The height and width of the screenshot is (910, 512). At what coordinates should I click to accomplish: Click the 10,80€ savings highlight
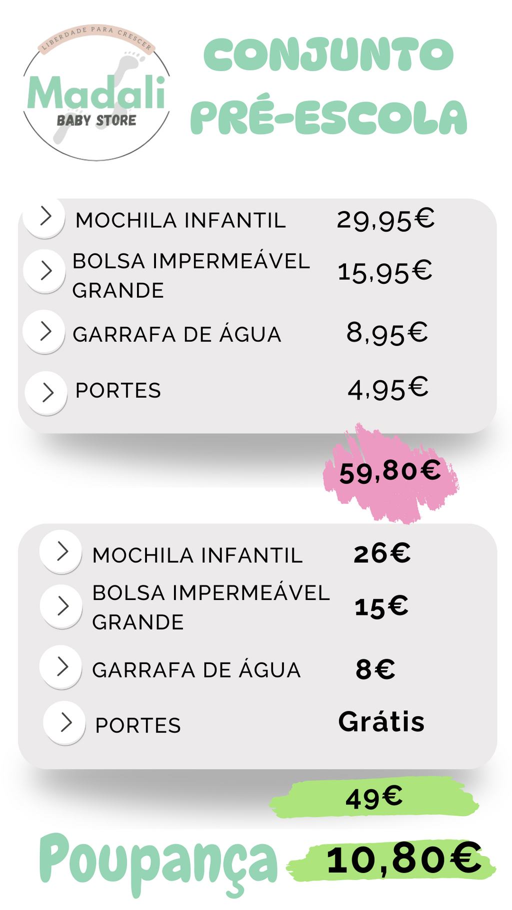[x=403, y=860]
